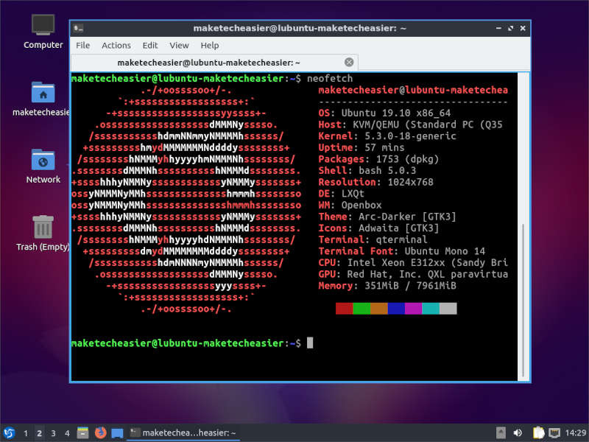Expand the hidden tray icons arrow

(501, 432)
